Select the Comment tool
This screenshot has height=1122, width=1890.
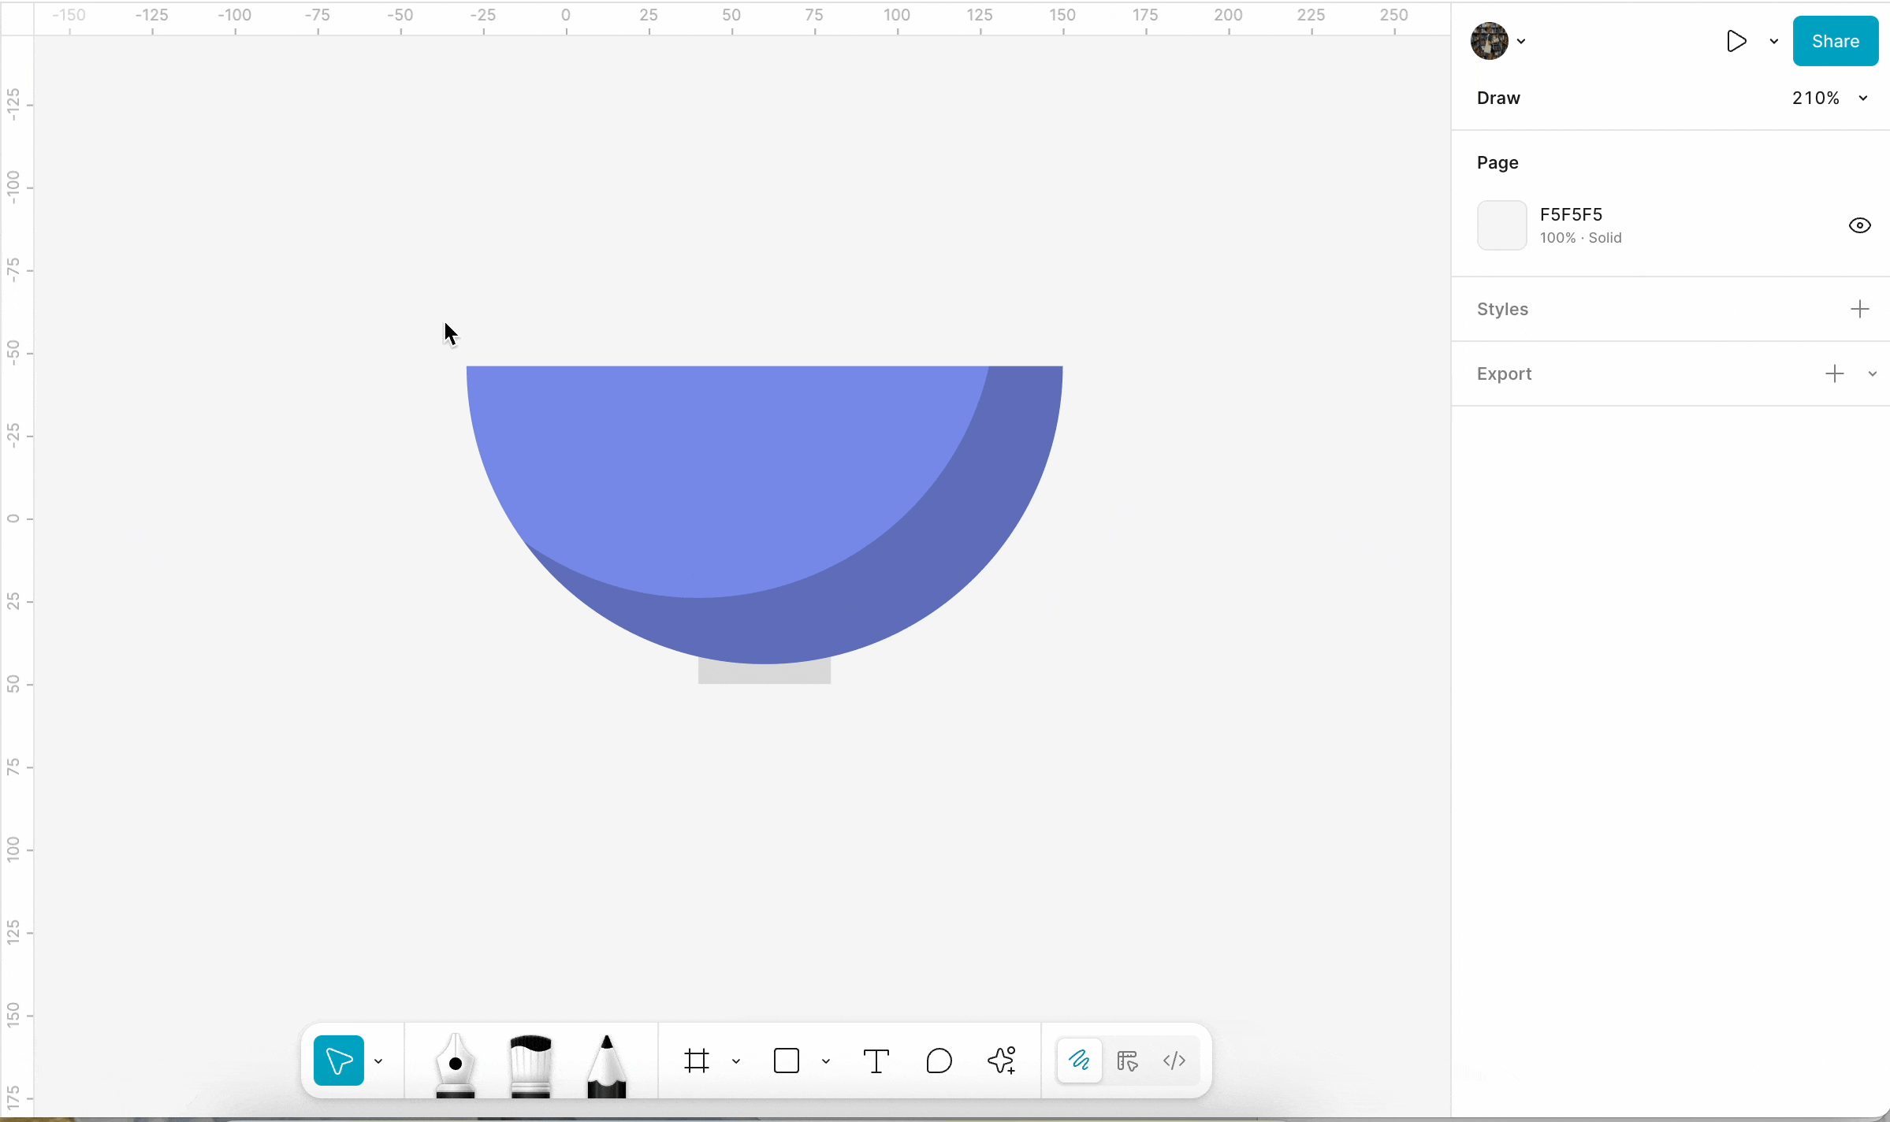(939, 1061)
